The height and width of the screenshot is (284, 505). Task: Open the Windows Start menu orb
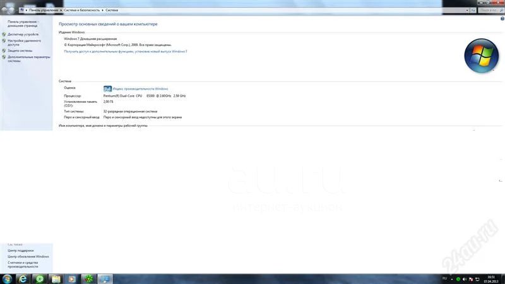coord(7,279)
